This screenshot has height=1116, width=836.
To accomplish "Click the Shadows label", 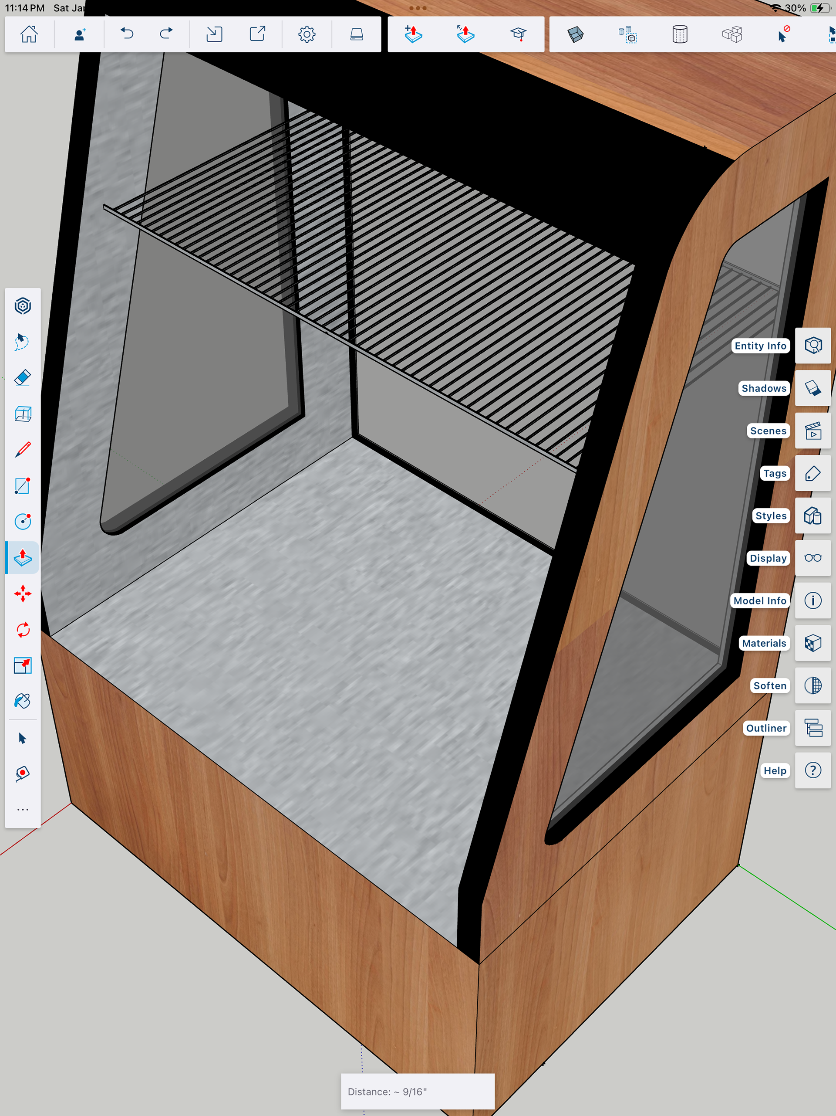I will [x=763, y=388].
